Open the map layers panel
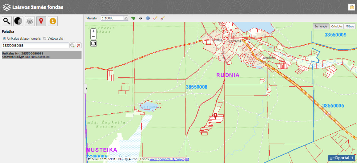Viewport: 357px width, 163px height. pyautogui.click(x=30, y=21)
